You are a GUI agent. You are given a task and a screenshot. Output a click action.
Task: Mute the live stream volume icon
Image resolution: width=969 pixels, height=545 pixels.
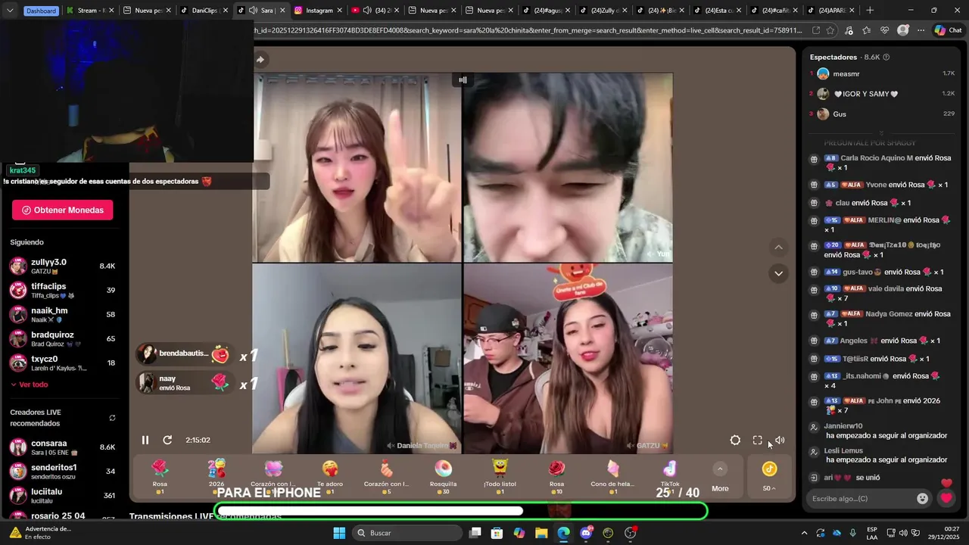[x=780, y=440]
